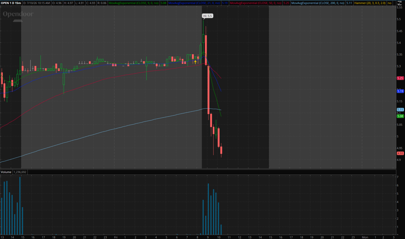Click the 'OPEN 1 D 15m' chart label

pos(11,3)
